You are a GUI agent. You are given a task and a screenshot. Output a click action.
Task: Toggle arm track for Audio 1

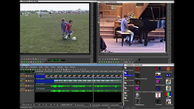pos(24,86)
